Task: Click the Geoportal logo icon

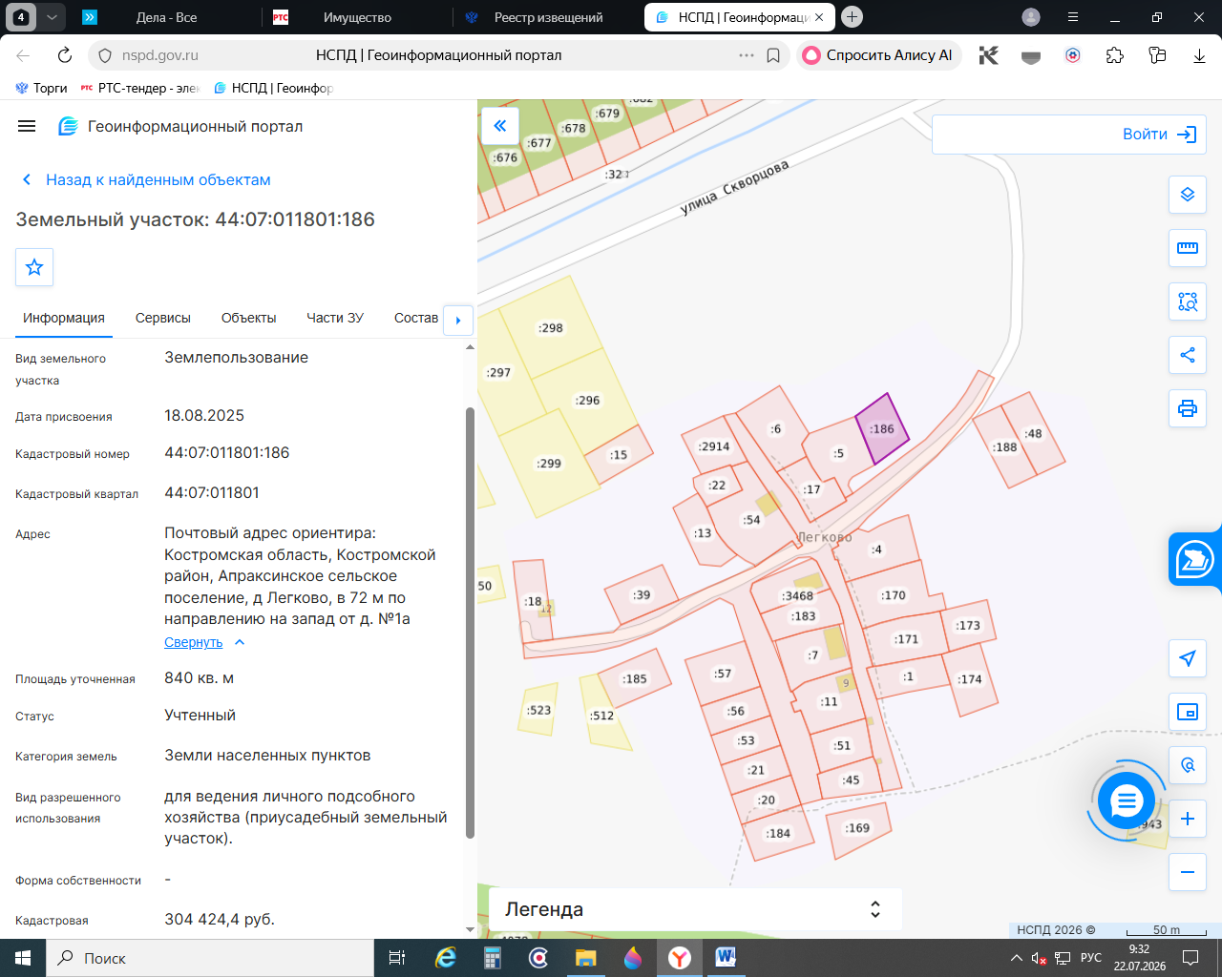Action: (68, 126)
